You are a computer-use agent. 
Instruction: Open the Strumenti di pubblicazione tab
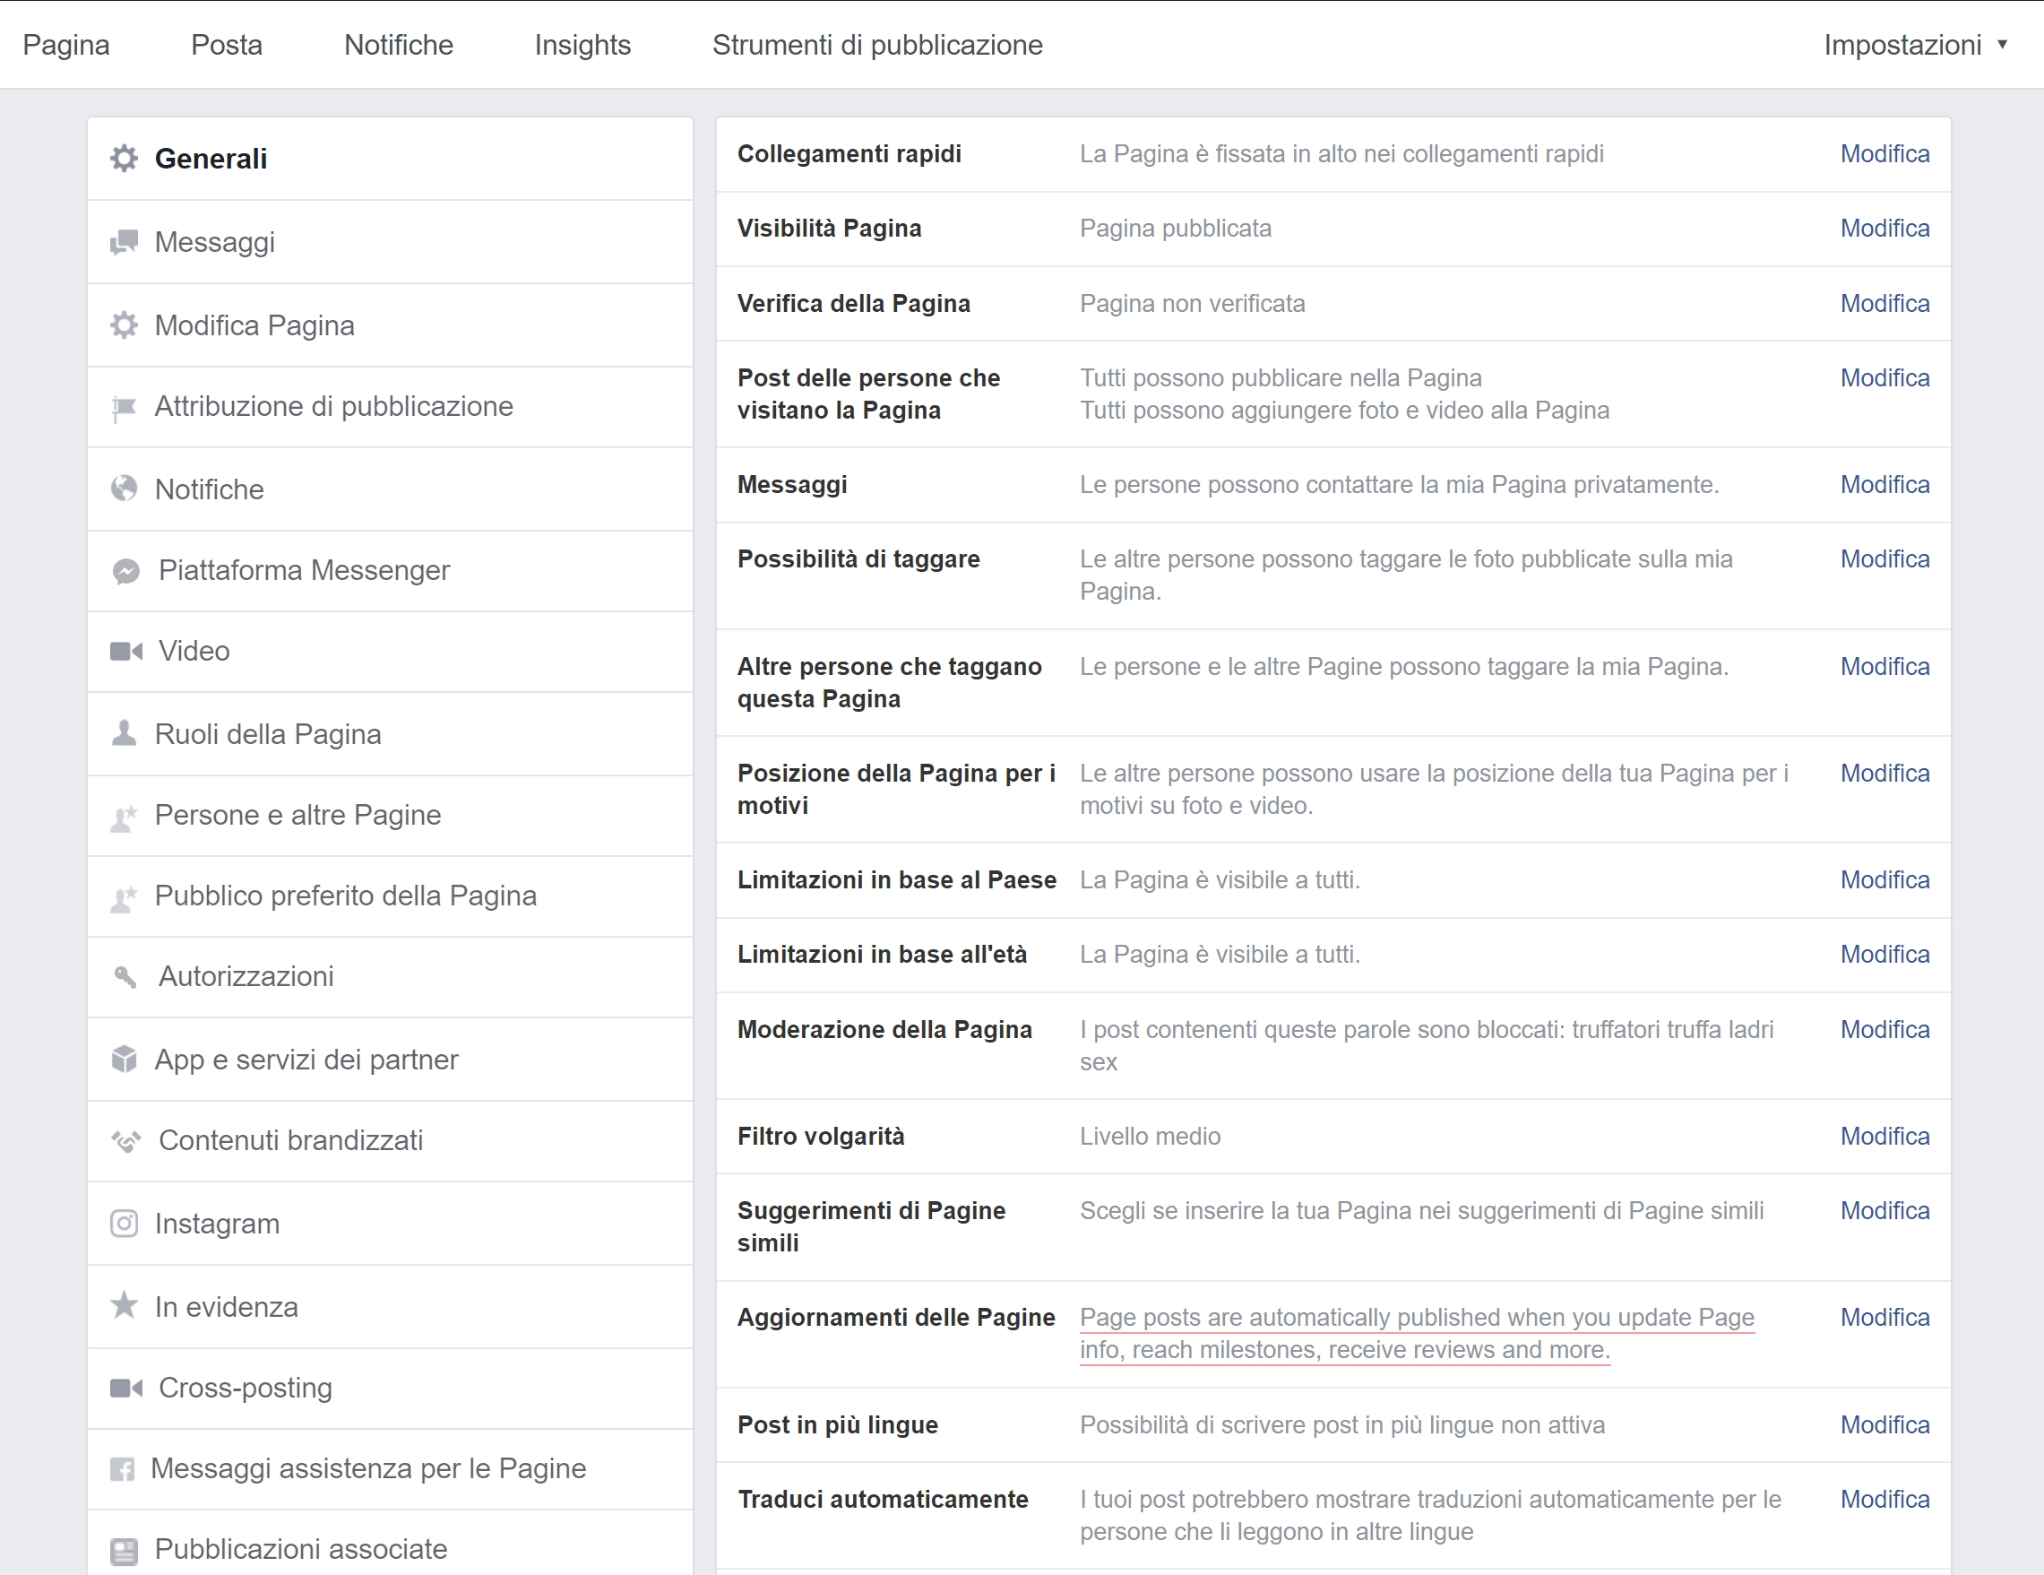877,45
